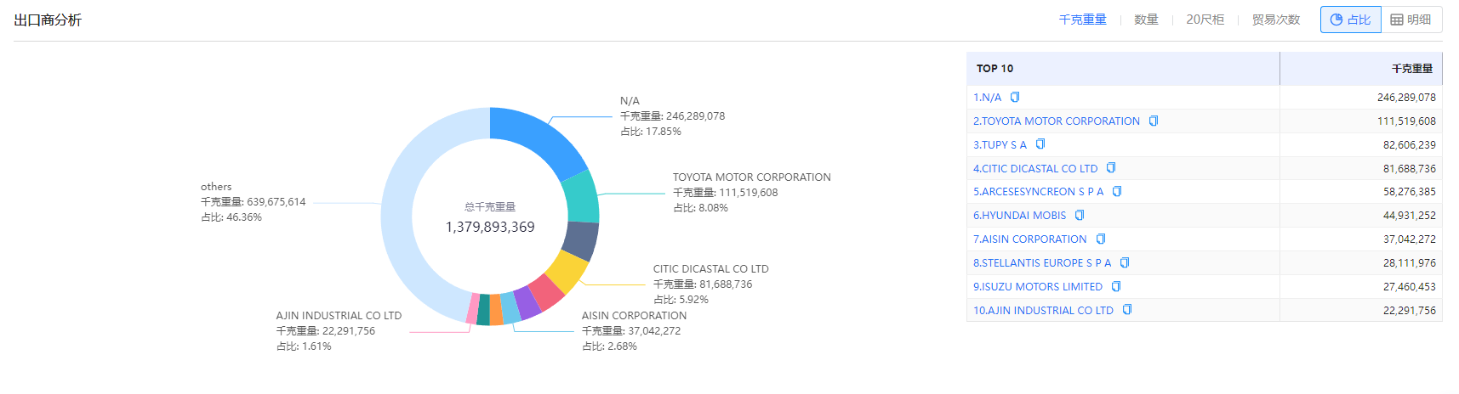Copy the CITIC DICASTAL CO LTD name

1111,168
